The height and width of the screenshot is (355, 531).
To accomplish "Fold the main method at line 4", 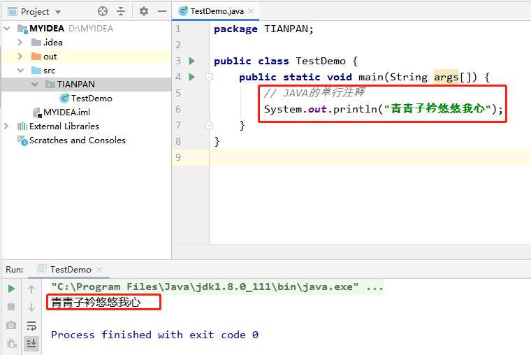I will coord(210,78).
